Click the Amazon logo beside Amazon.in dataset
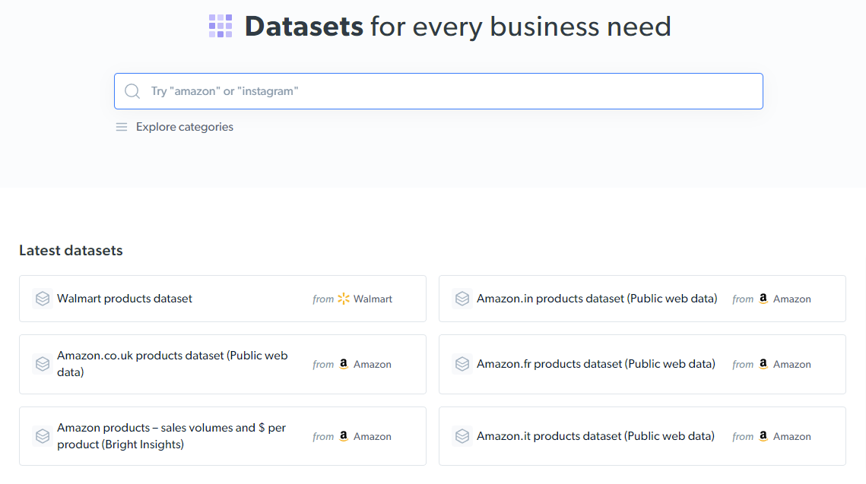 [x=763, y=299]
